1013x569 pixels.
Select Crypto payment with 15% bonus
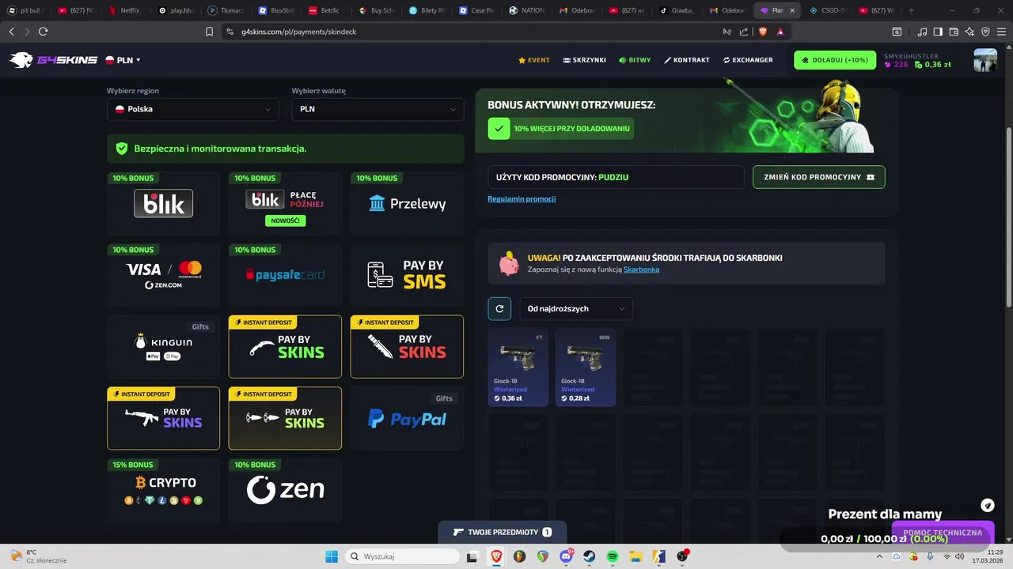pos(164,490)
